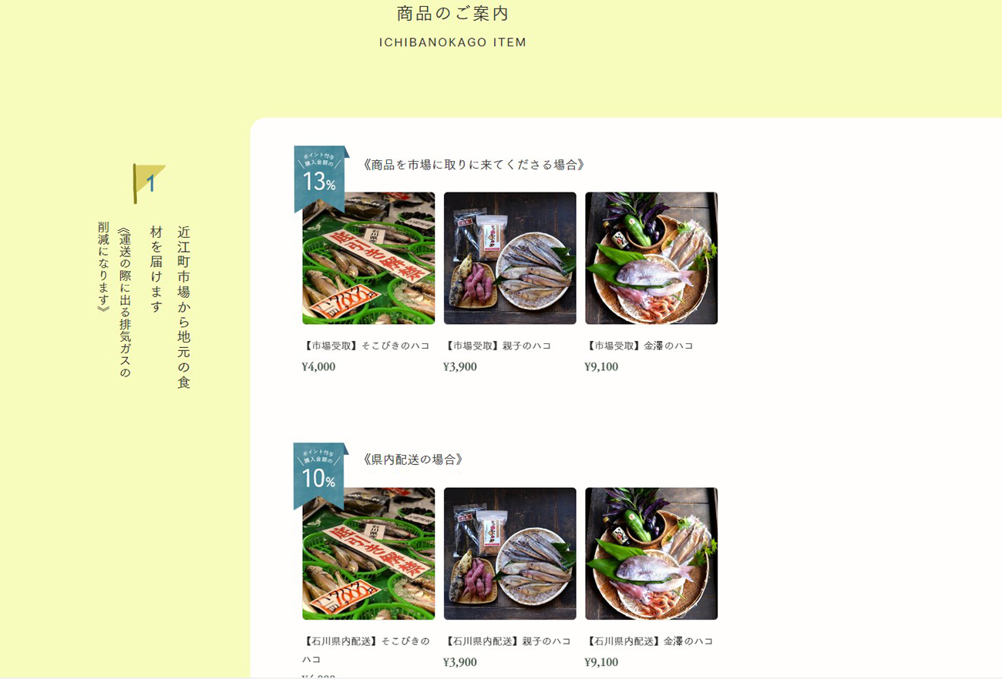Click the 【市場受取】金澤のハコ title link
This screenshot has width=1002, height=679.
tap(639, 346)
